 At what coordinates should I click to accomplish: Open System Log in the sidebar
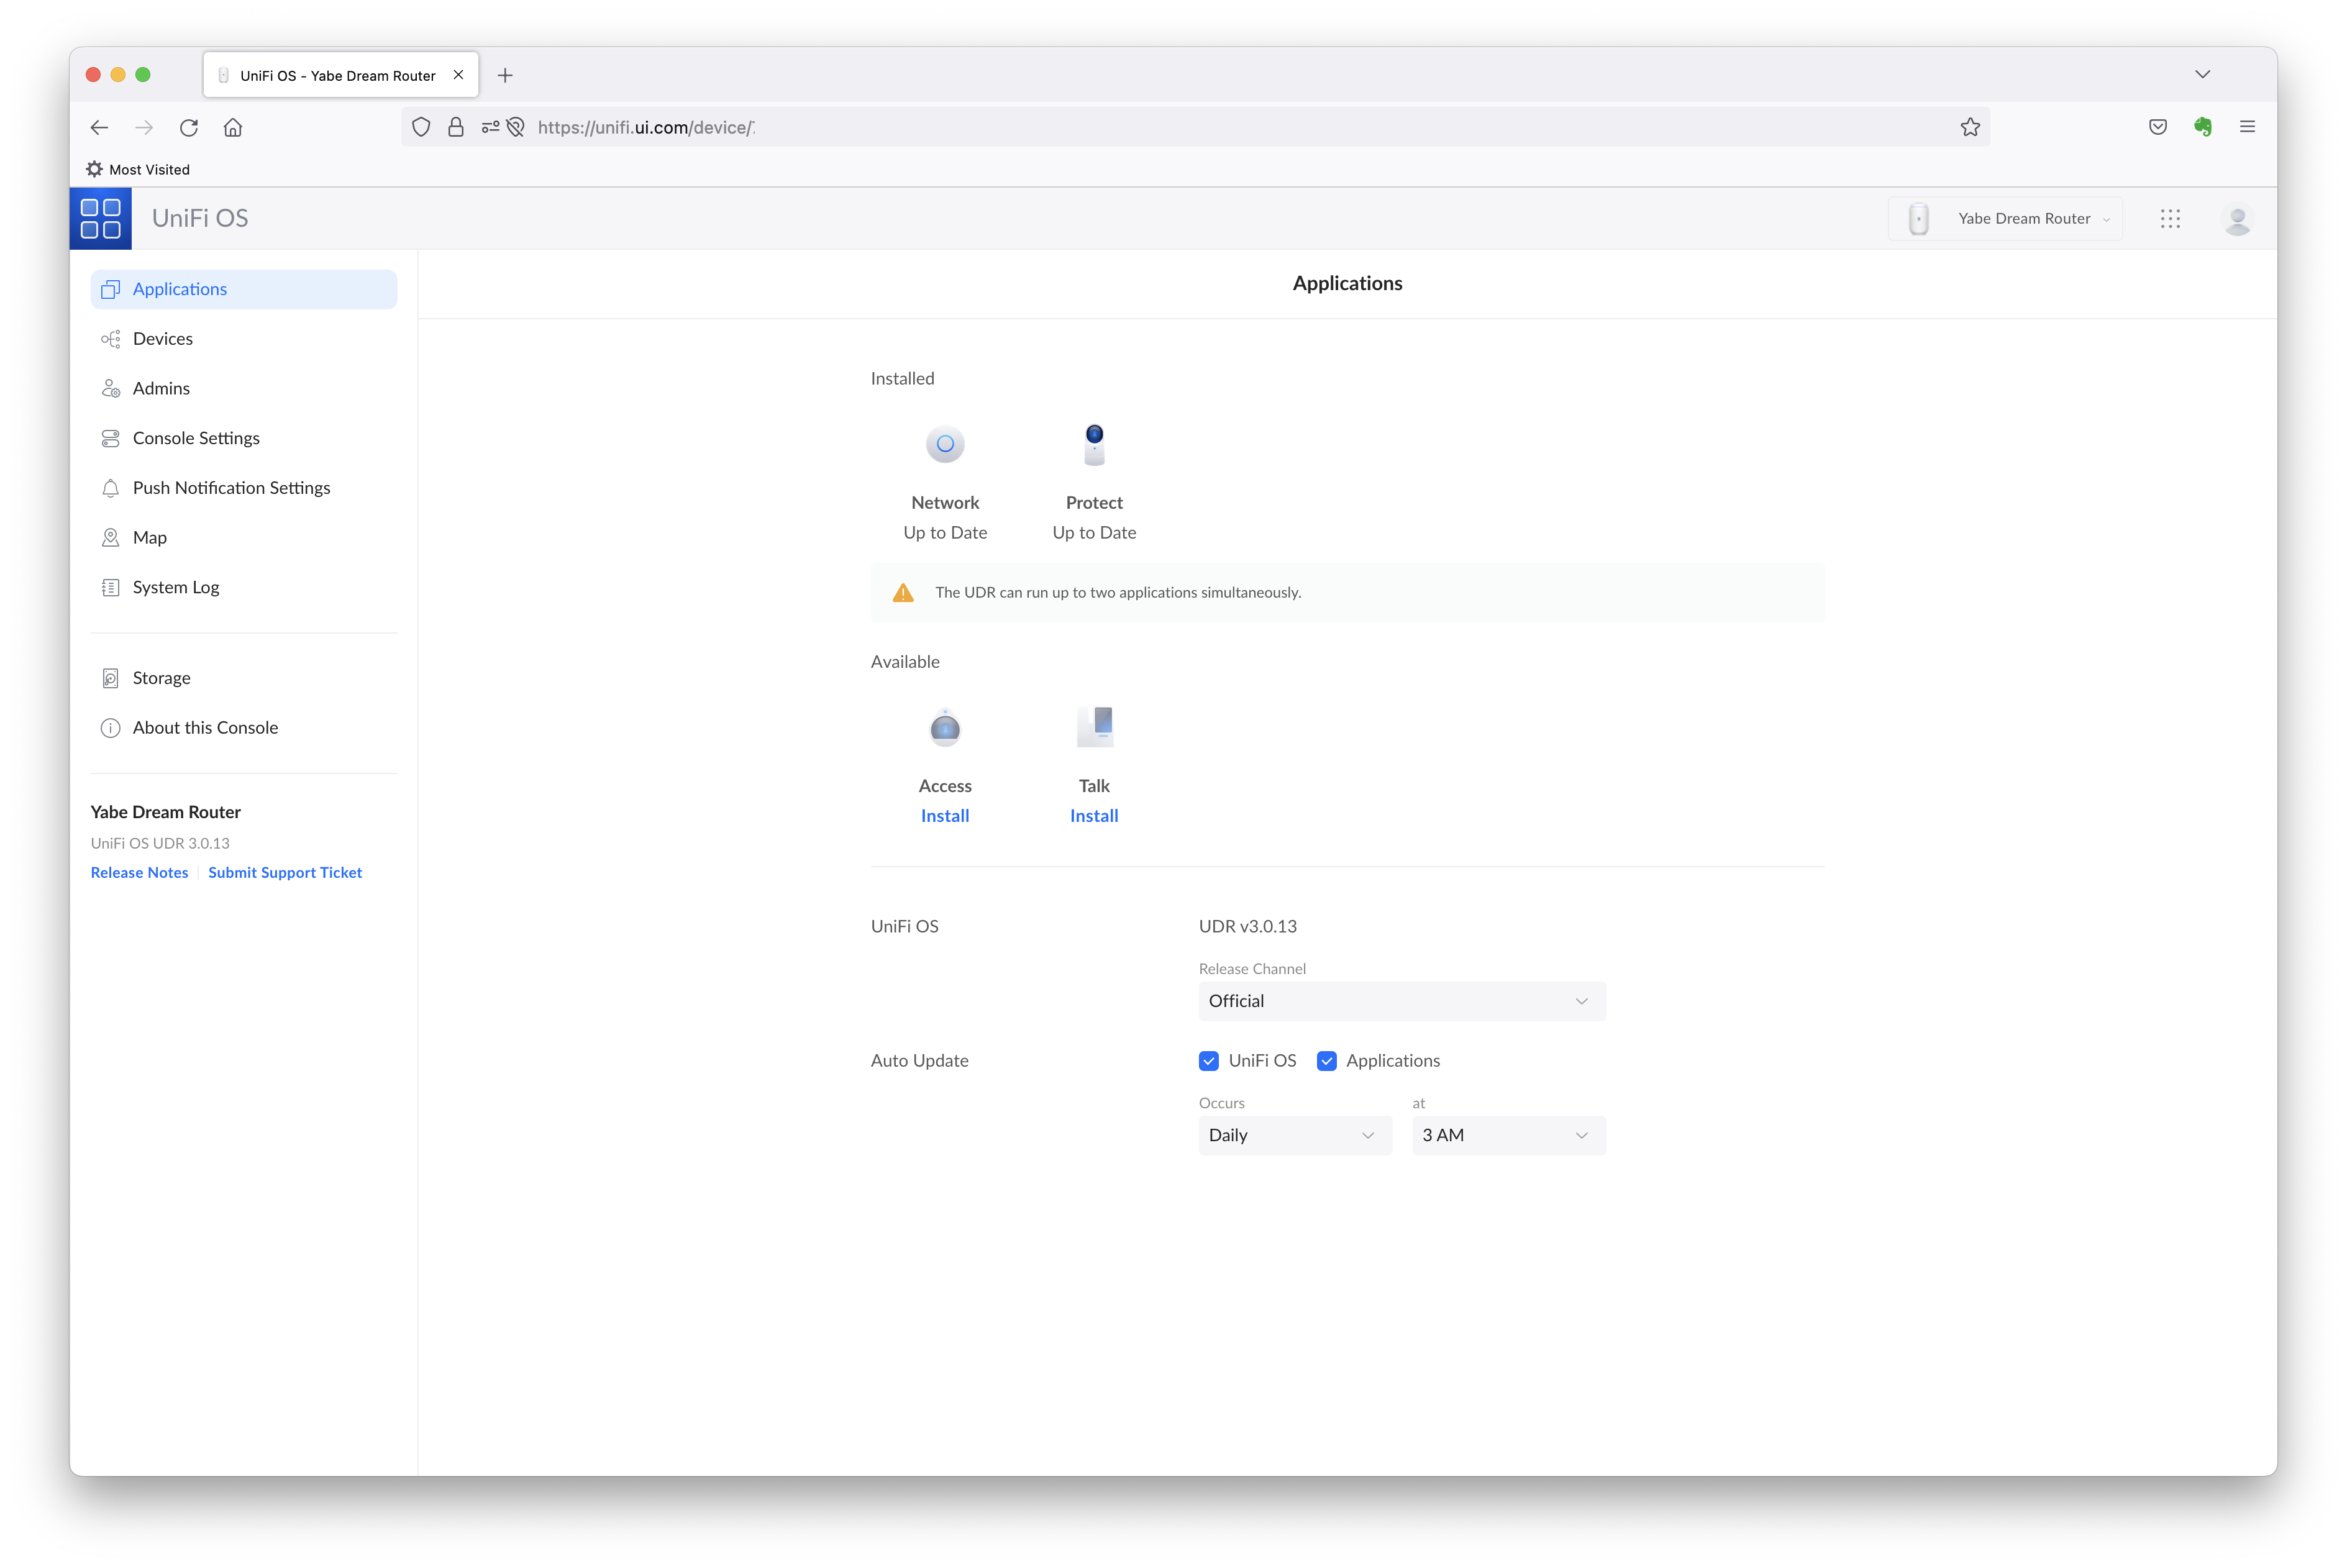pos(244,587)
